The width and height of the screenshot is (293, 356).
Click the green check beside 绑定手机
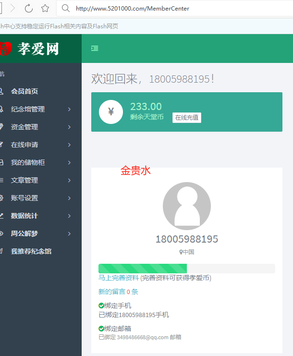[x=101, y=306]
